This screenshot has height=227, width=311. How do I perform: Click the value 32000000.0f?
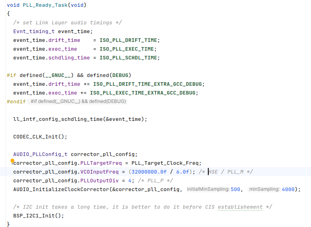click(x=149, y=172)
